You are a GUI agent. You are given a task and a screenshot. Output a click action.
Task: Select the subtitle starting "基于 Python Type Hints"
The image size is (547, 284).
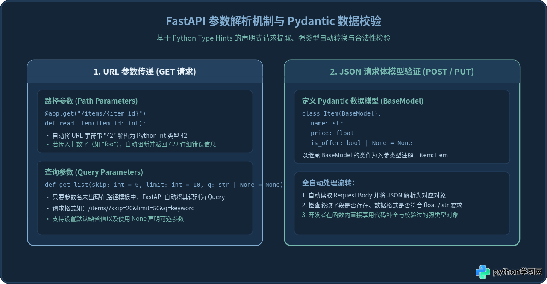(273, 38)
